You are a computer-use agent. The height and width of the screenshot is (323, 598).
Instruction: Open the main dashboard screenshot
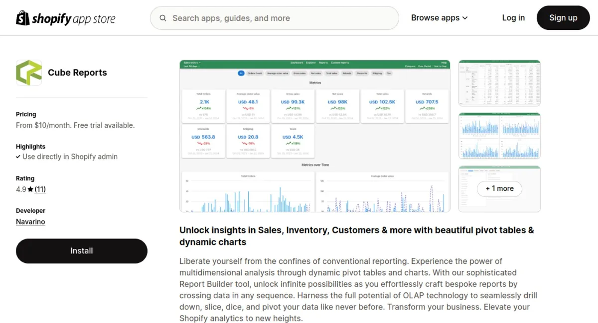pos(315,136)
